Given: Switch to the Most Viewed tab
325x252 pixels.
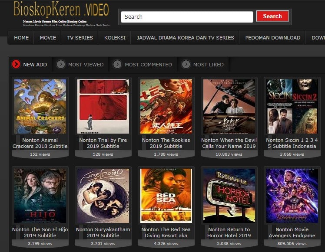Looking at the screenshot, I should [86, 65].
